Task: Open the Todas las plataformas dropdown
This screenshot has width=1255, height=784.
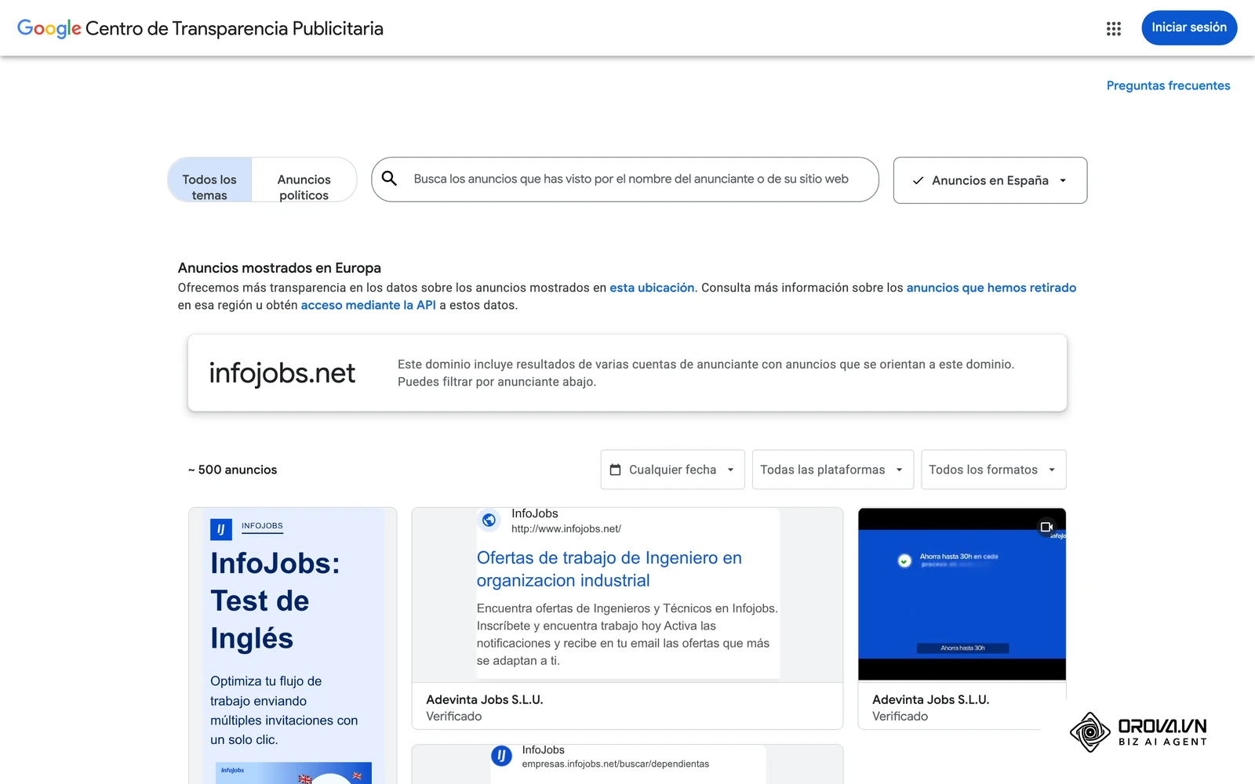Action: point(832,470)
